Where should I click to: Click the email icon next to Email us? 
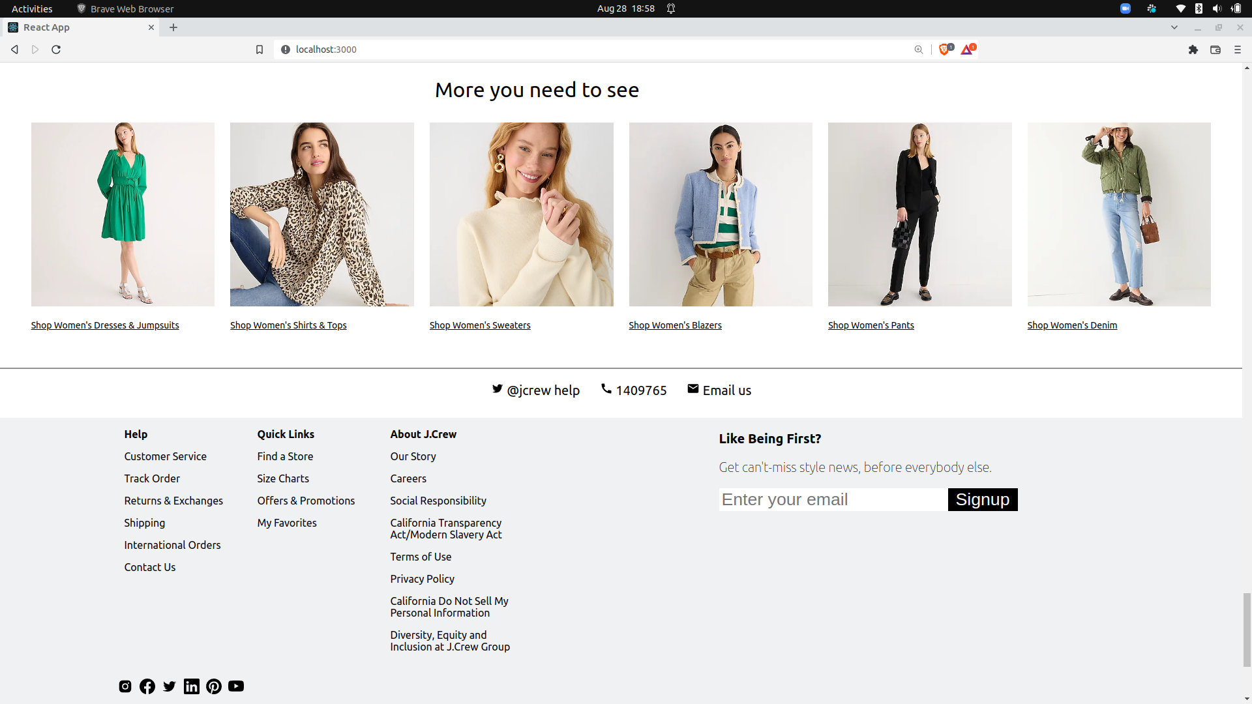coord(693,389)
